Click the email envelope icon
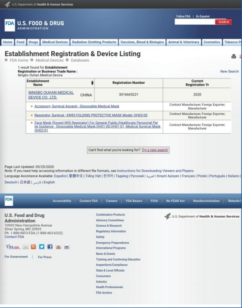 (x=26, y=247)
